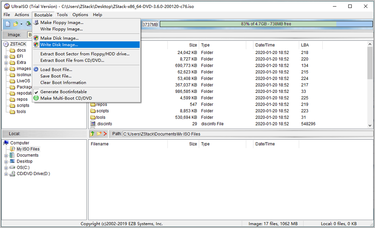Click the tools folder icon in file list
The width and height of the screenshot is (375, 228).
[x=93, y=117]
